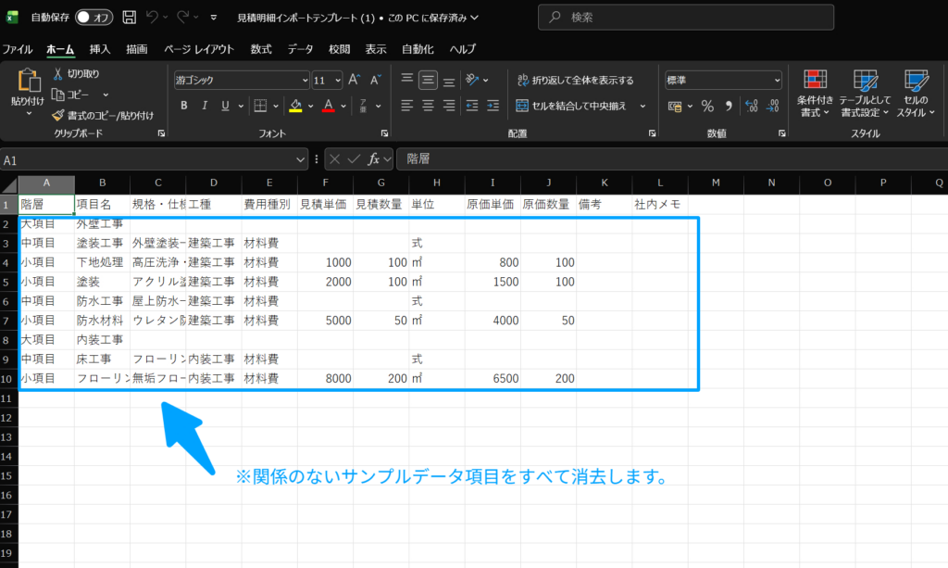Toggle Bold formatting button

point(183,106)
